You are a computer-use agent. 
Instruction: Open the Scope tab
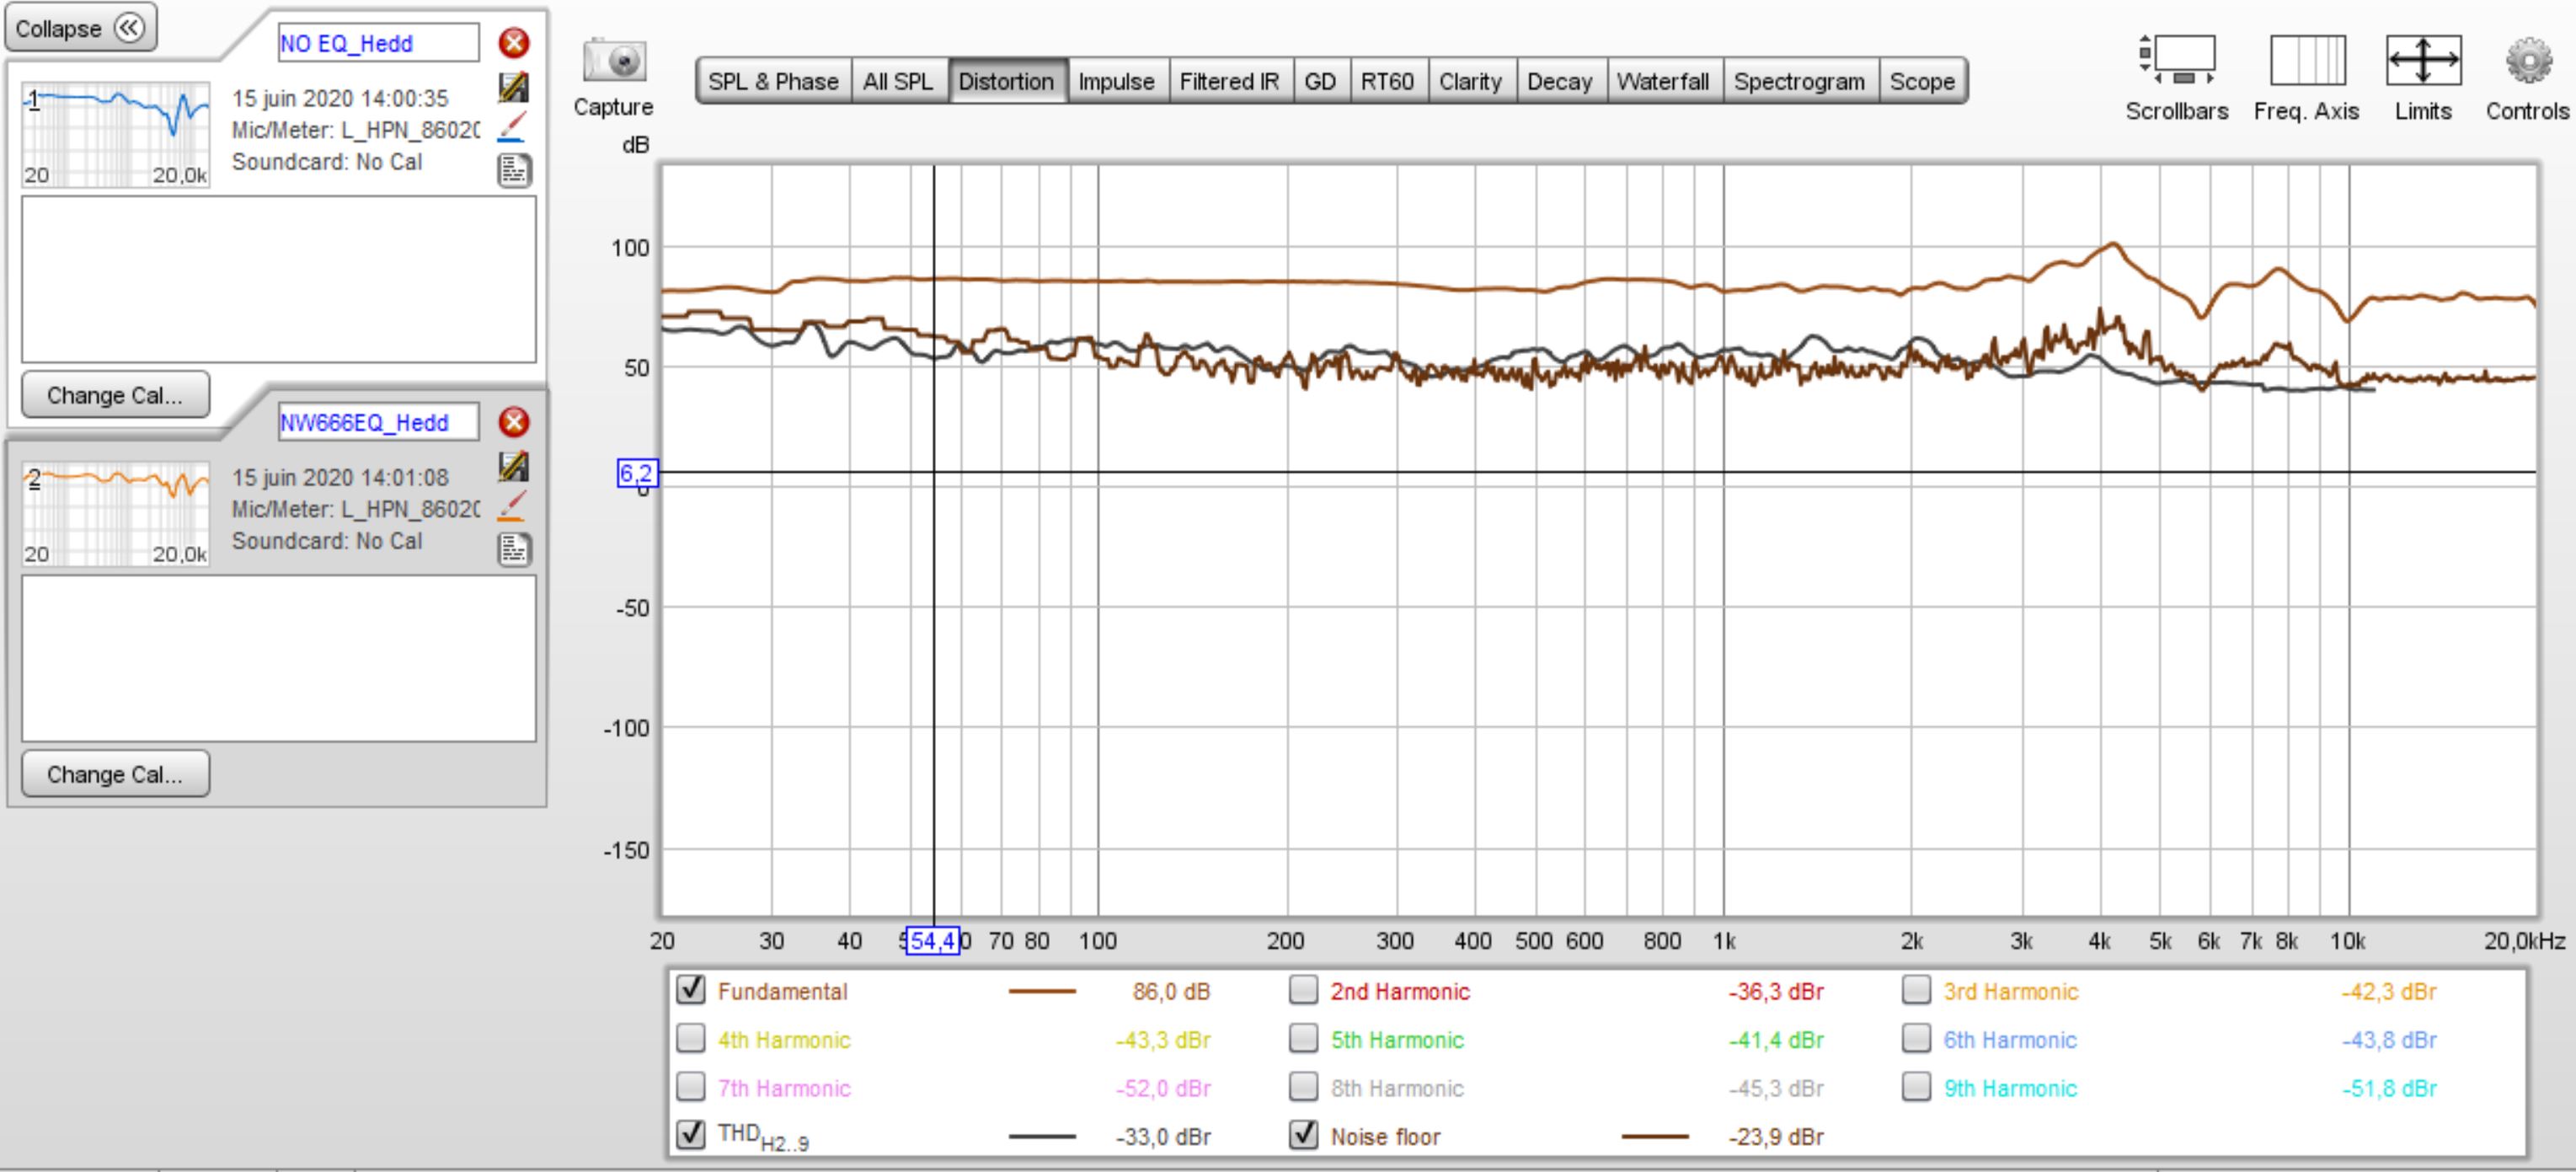tap(1922, 81)
